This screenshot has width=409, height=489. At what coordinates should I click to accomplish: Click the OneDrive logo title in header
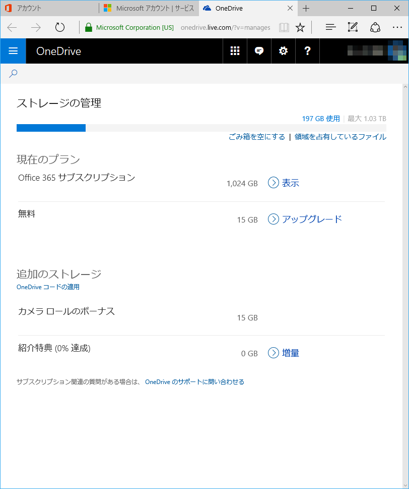pyautogui.click(x=58, y=51)
